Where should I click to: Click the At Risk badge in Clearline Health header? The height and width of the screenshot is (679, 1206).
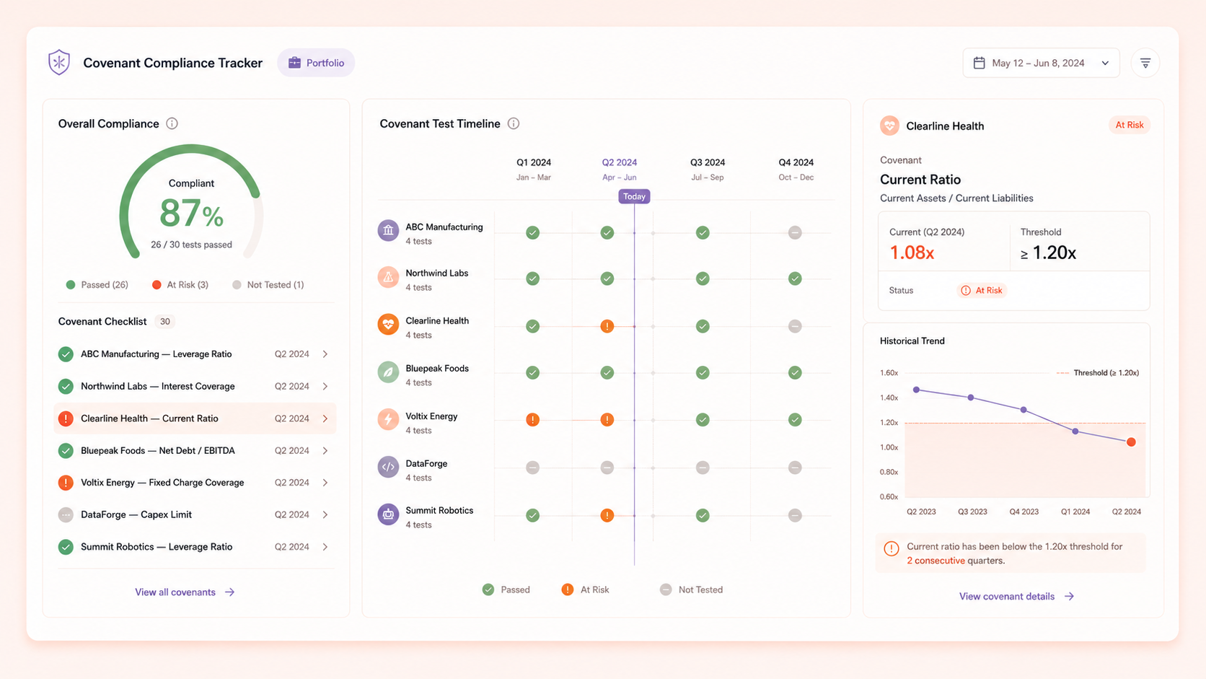[x=1129, y=125]
